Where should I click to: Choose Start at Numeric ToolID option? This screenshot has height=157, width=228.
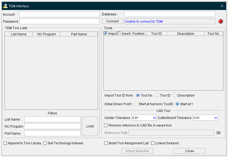[136, 104]
